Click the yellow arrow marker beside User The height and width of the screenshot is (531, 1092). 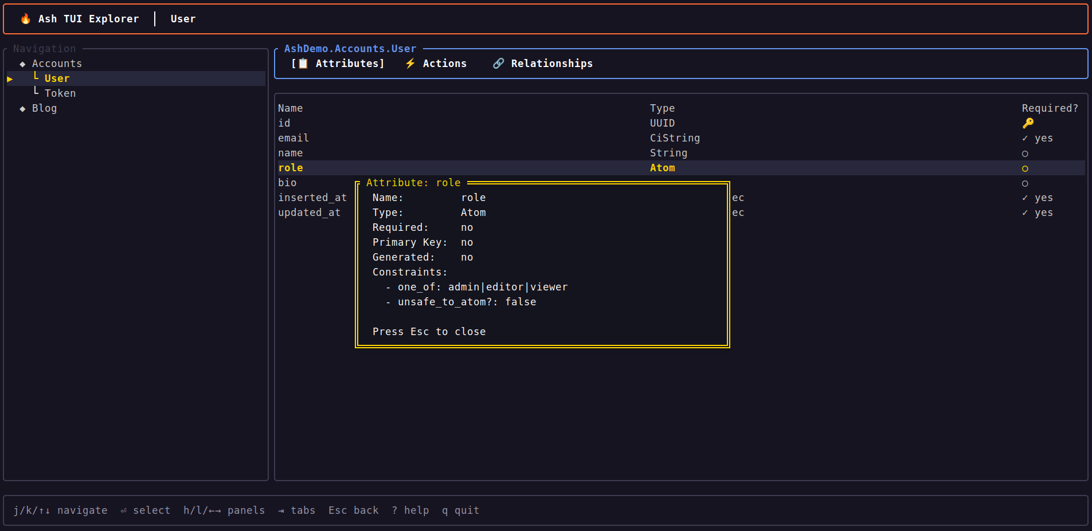[x=10, y=79]
